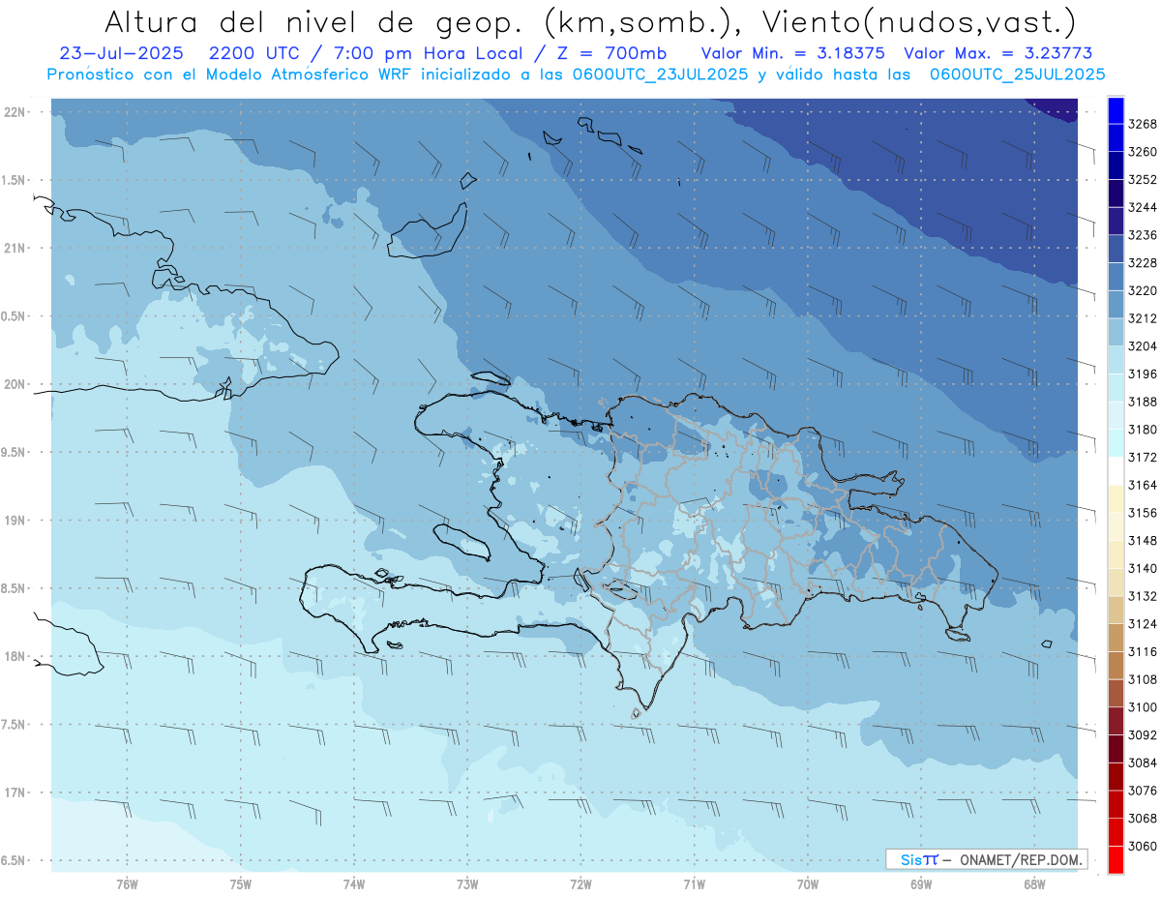Image resolution: width=1161 pixels, height=897 pixels.
Task: Click the valid-until time "0600UTC_25JUL2025"
Action: point(1017,75)
